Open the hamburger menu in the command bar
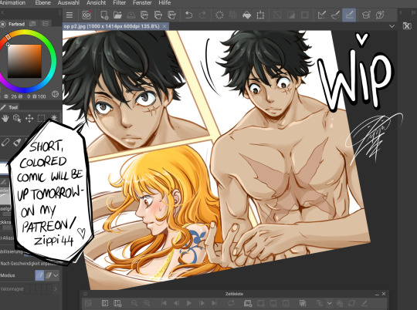The width and height of the screenshot is (417, 310). coord(69,15)
